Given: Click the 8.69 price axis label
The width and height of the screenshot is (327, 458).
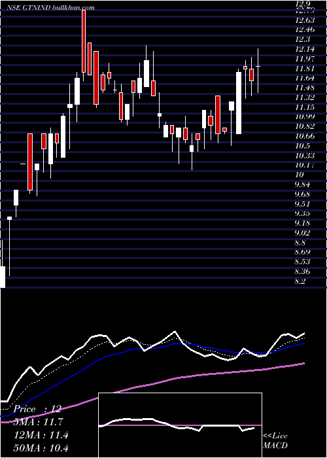Looking at the screenshot, I should [302, 252].
